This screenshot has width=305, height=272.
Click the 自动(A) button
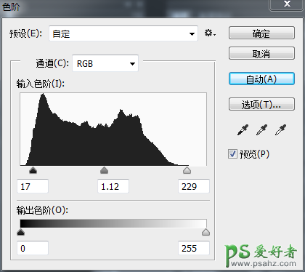(x=261, y=79)
